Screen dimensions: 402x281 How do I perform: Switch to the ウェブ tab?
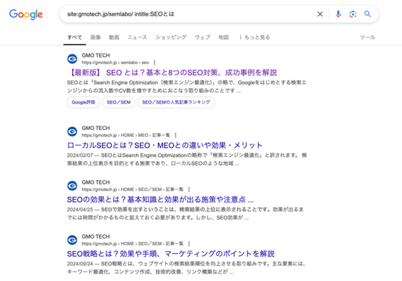click(203, 38)
